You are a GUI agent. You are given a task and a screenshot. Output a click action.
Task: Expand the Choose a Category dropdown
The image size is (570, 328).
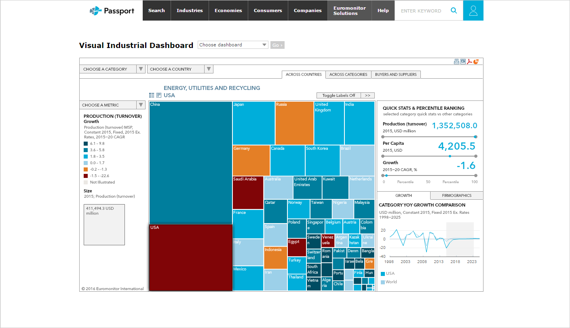pos(112,69)
